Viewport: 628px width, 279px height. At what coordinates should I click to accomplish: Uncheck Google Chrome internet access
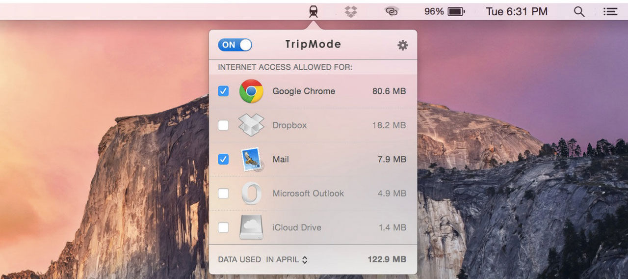[x=223, y=91]
